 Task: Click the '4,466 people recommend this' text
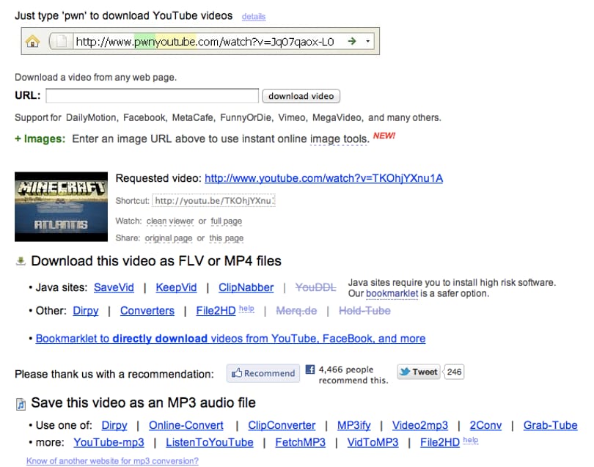(353, 375)
